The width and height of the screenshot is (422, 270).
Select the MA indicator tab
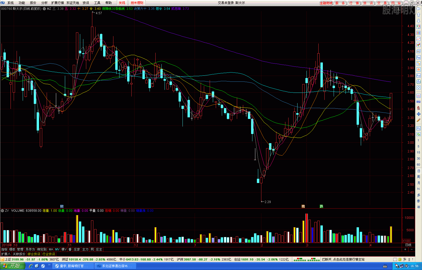pyautogui.click(x=51, y=249)
